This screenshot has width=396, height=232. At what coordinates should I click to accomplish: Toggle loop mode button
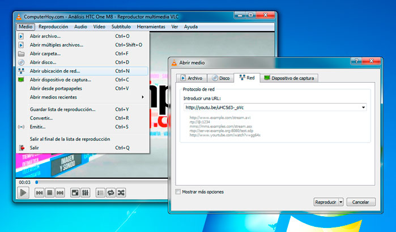[x=110, y=193]
